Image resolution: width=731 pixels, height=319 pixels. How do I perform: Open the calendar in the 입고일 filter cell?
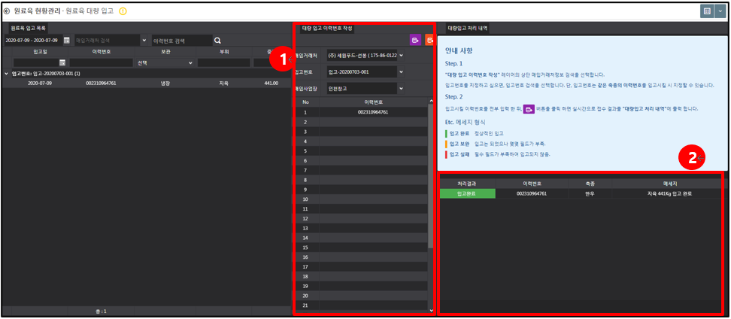pyautogui.click(x=62, y=63)
